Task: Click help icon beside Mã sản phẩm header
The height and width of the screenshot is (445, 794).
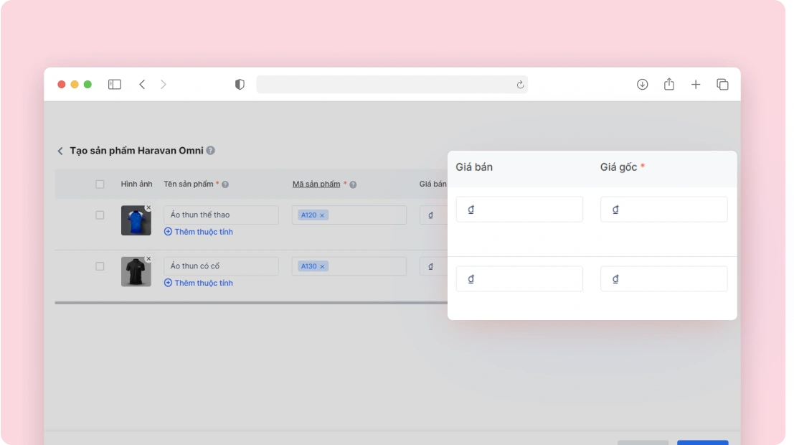Action: click(353, 184)
